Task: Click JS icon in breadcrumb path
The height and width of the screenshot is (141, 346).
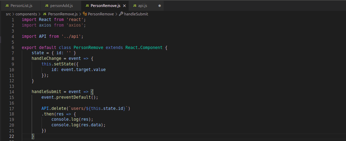Action: [x=45, y=14]
